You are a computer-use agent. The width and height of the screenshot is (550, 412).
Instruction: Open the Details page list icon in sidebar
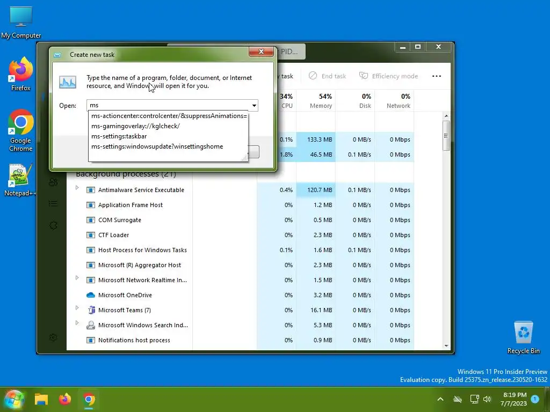(x=53, y=203)
